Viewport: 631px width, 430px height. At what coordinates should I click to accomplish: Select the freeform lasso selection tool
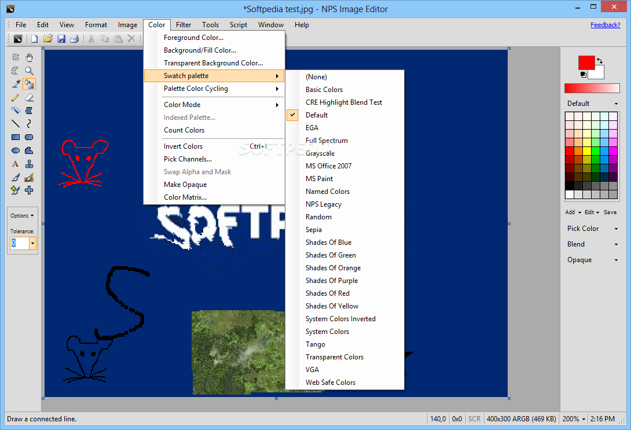coord(15,71)
